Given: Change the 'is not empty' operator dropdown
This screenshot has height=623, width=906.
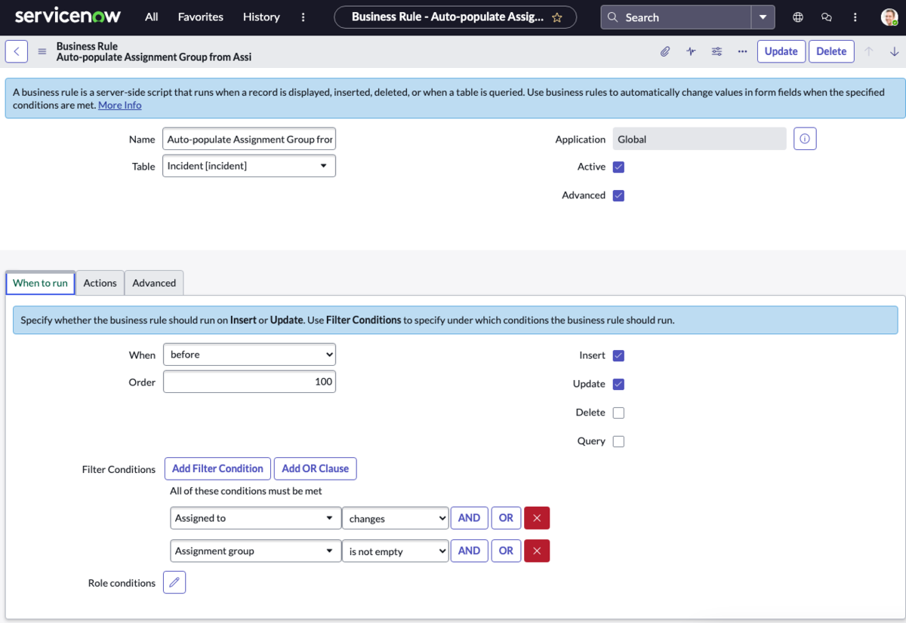Looking at the screenshot, I should click(x=396, y=551).
